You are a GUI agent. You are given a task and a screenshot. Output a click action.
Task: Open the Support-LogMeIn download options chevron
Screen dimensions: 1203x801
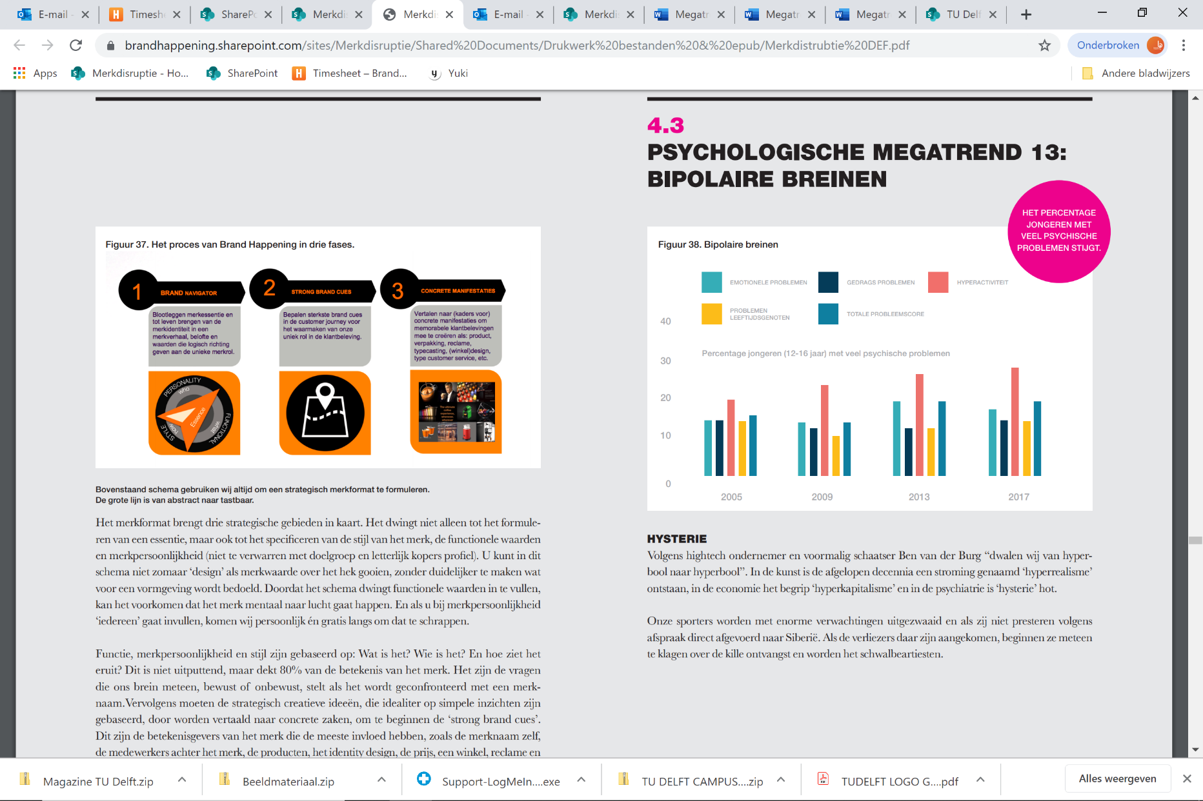coord(581,780)
